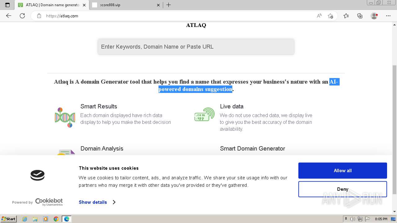Focus the Enter Keywords search field
This screenshot has width=397, height=223.
pos(196,47)
